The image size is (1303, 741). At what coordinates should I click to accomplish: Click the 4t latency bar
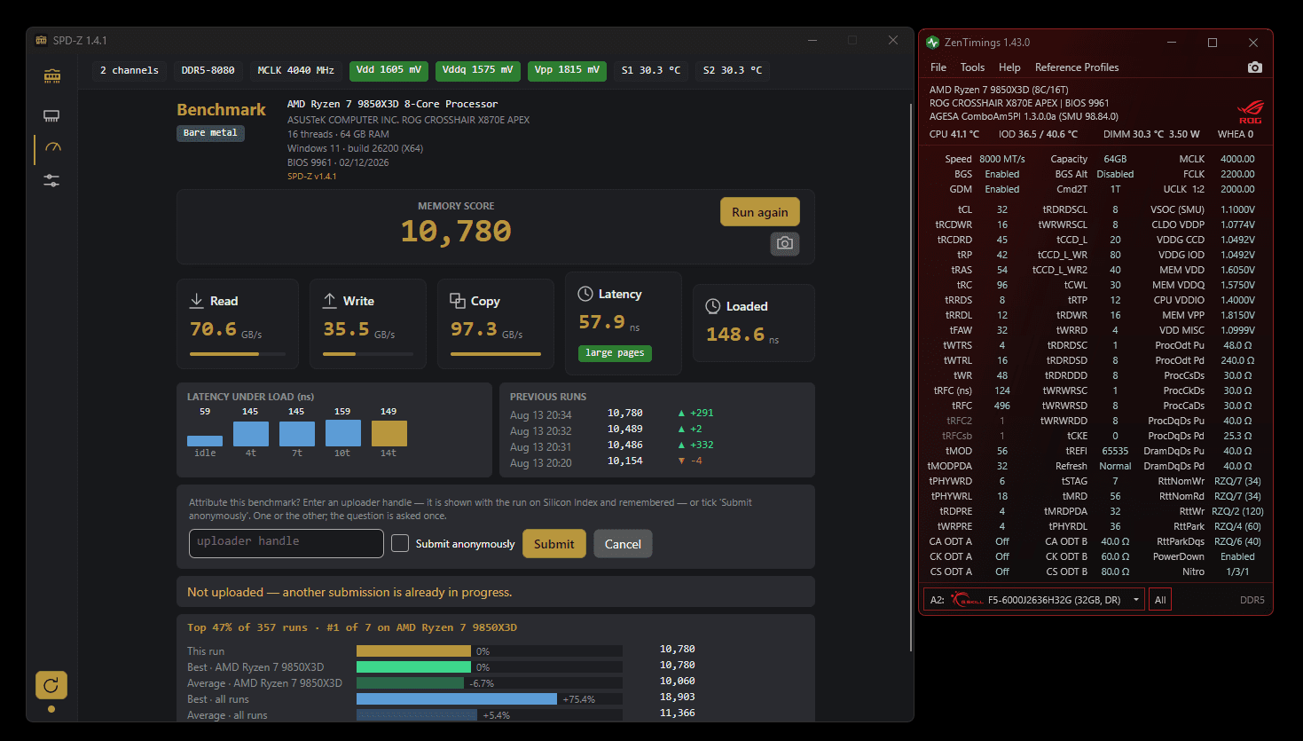[x=251, y=434]
